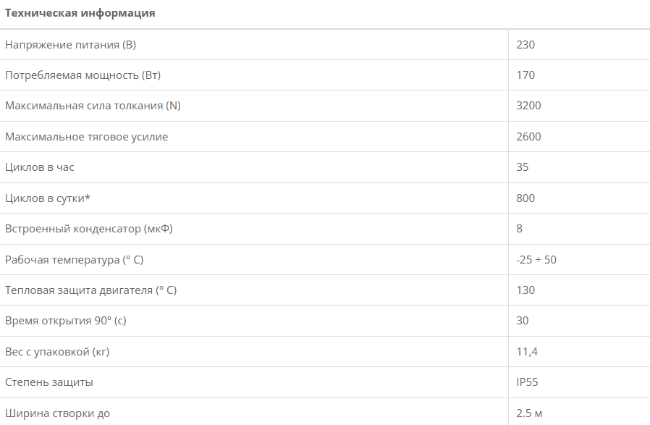The height and width of the screenshot is (425, 650).
Task: Select the daily cycles value 800
Action: coord(526,198)
